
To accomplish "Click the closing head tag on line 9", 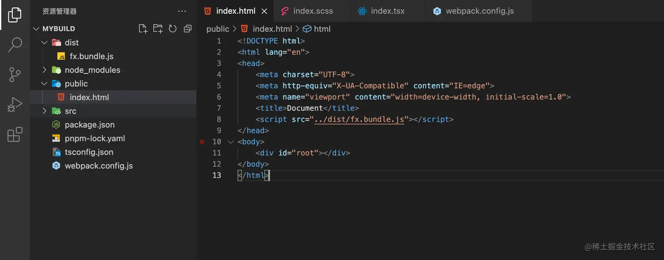I will point(253,130).
